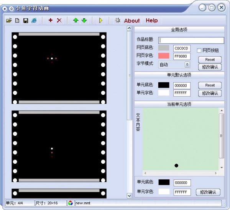This screenshot has width=230, height=210.
Task: Move frame up with green up arrow
Action: [76, 21]
